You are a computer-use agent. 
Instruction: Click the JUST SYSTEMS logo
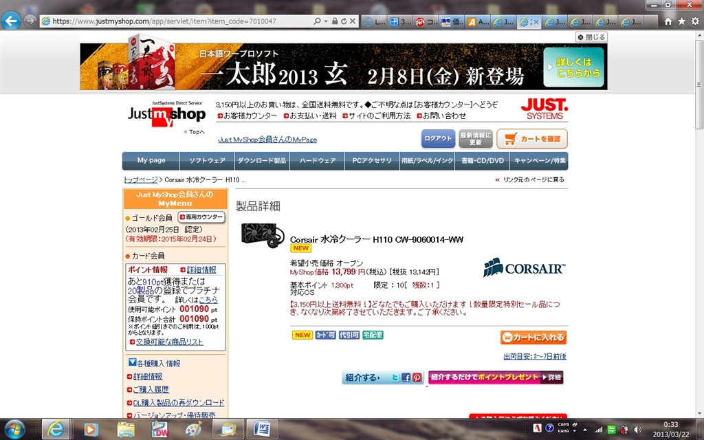[x=544, y=109]
